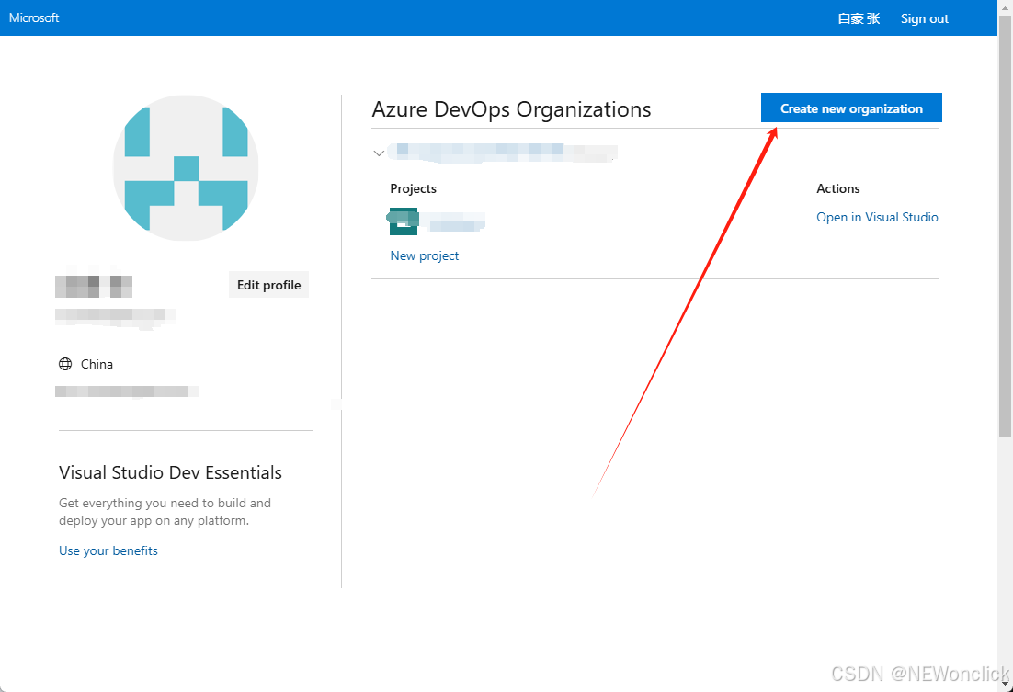Sign out of the account
Image resolution: width=1013 pixels, height=692 pixels.
(x=925, y=18)
